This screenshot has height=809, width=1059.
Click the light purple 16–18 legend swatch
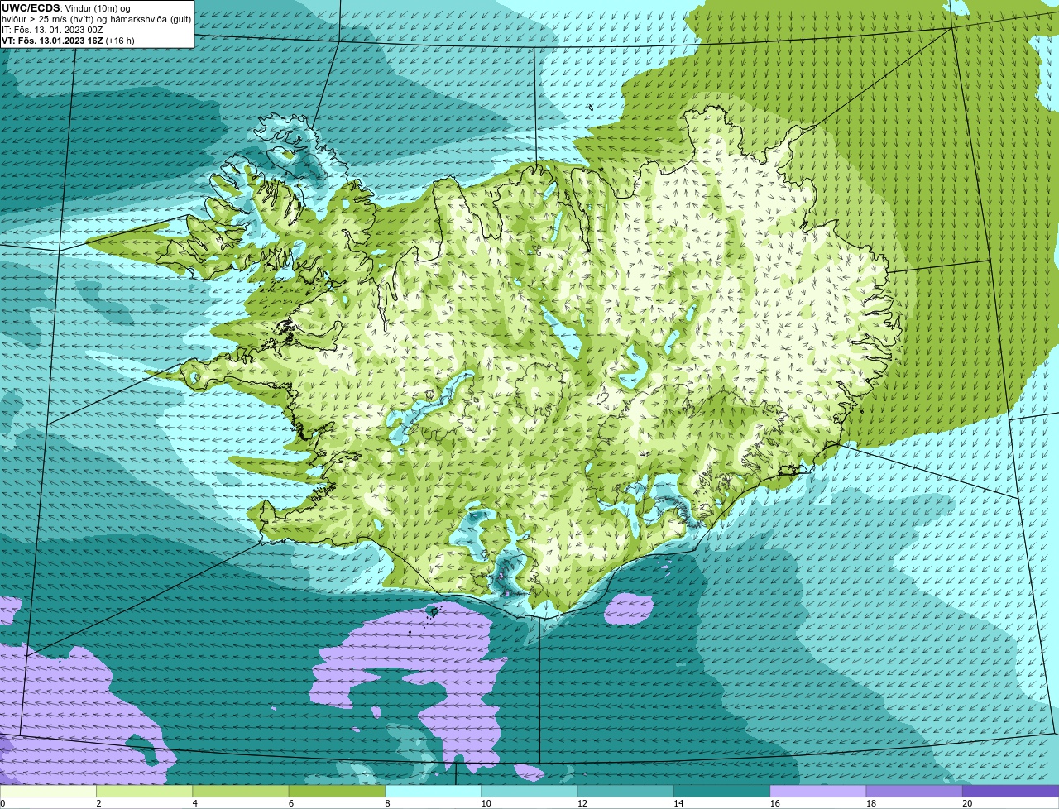[818, 792]
